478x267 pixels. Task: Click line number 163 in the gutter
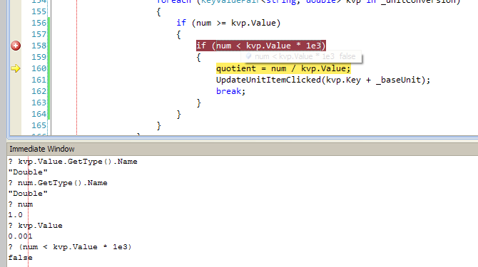point(39,103)
